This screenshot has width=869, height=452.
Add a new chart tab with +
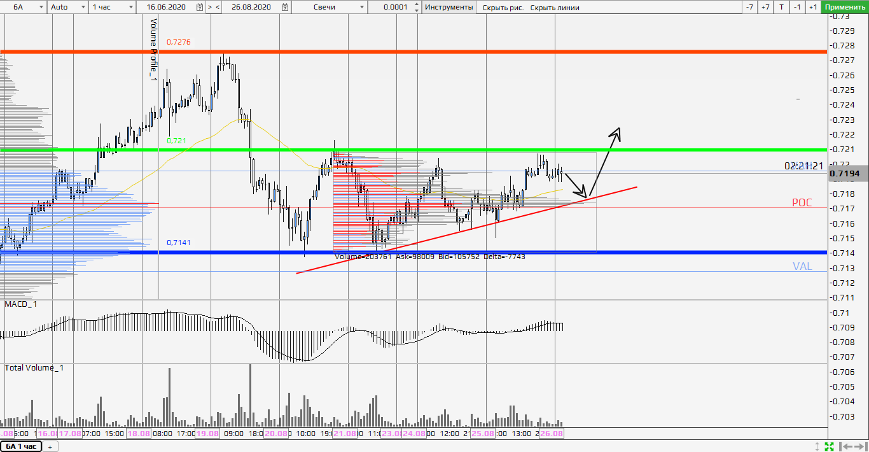click(x=50, y=446)
